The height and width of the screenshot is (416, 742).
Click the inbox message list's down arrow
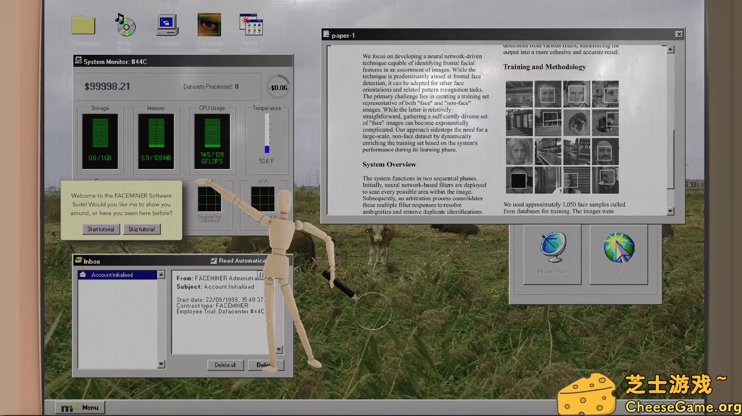click(162, 364)
